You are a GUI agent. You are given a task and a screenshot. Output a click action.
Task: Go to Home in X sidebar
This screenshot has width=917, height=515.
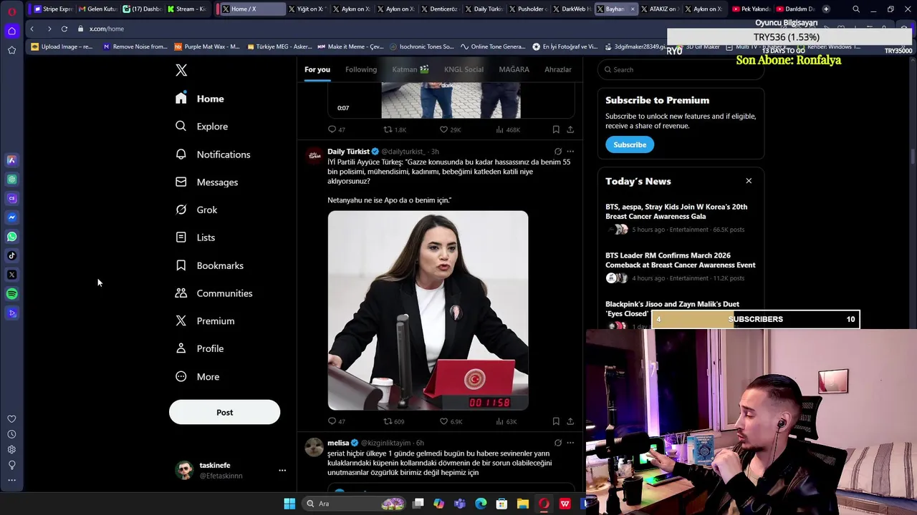click(x=199, y=99)
